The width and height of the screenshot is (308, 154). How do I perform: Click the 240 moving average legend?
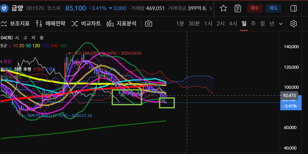(54, 46)
